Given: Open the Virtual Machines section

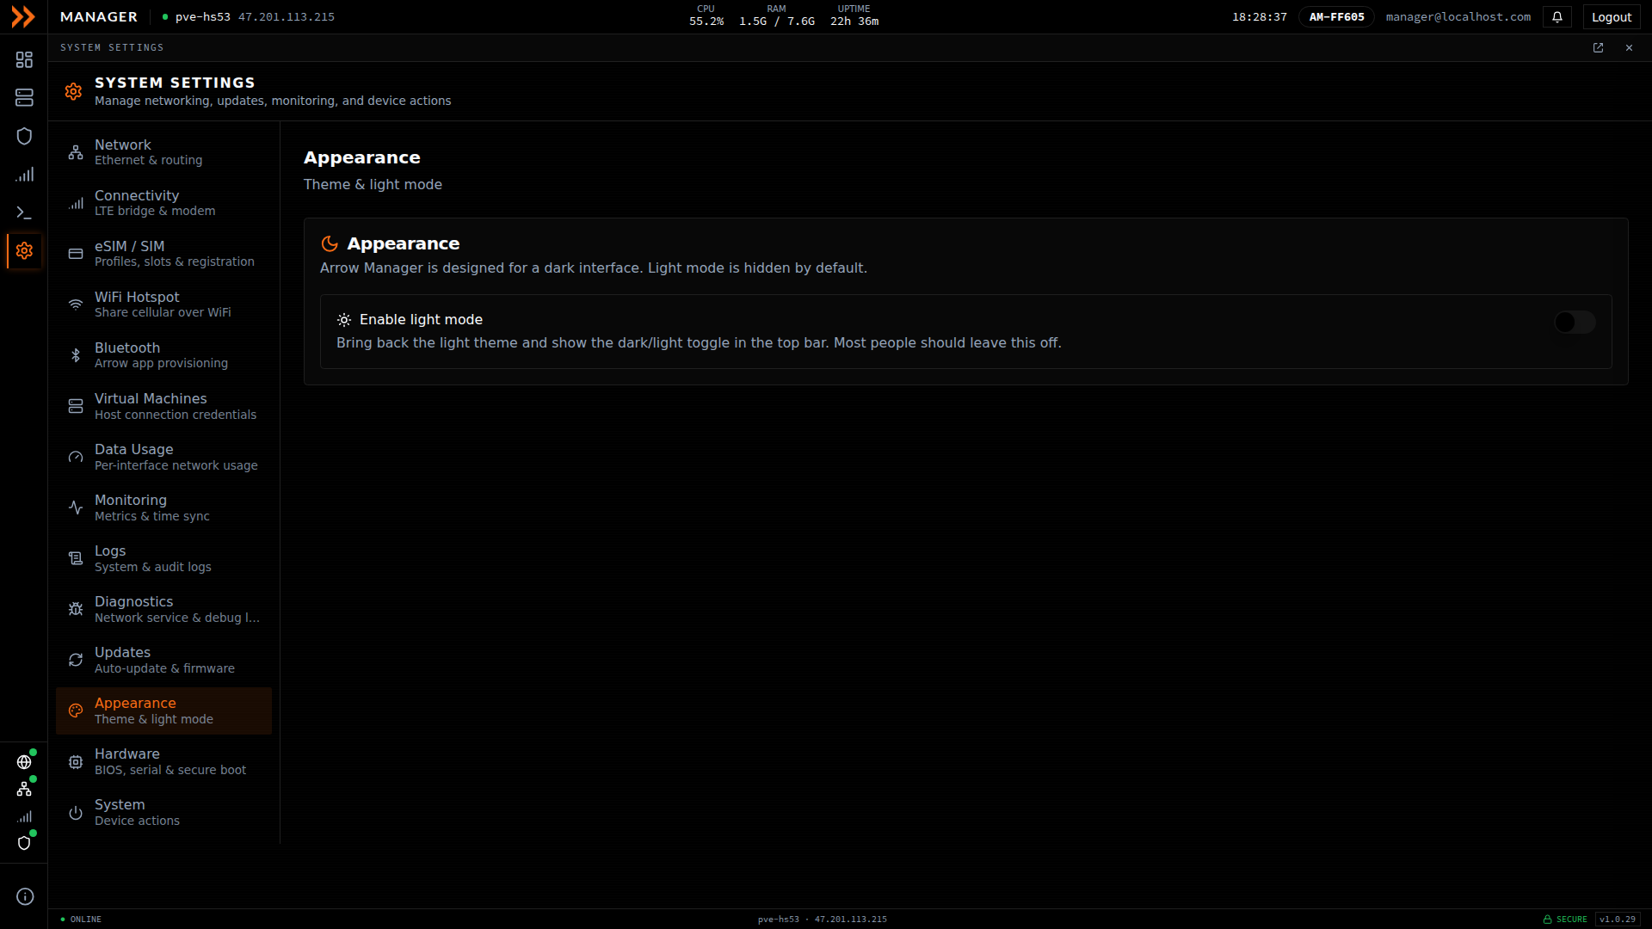Looking at the screenshot, I should coord(163,406).
